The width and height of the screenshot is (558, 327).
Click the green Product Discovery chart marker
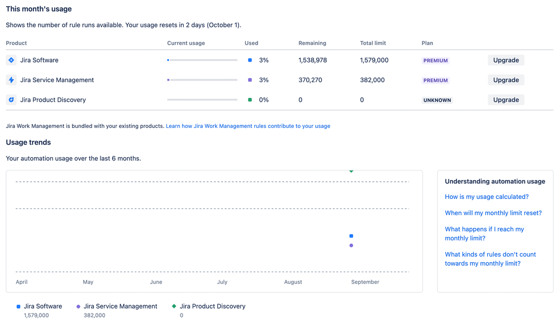[x=351, y=172]
